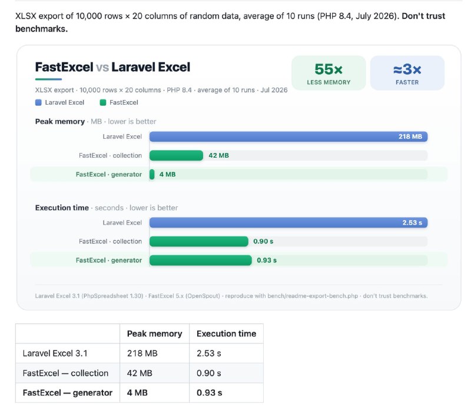The width and height of the screenshot is (471, 410).
Task: Click the green FastExcel legend swatch
Action: [102, 103]
